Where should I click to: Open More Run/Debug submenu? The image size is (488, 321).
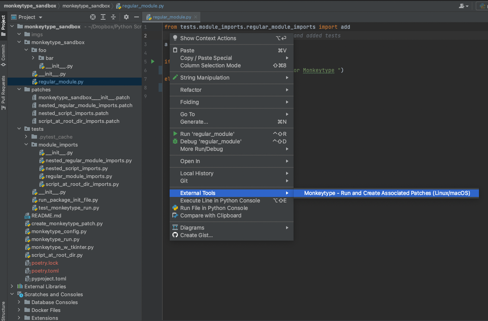(x=231, y=149)
